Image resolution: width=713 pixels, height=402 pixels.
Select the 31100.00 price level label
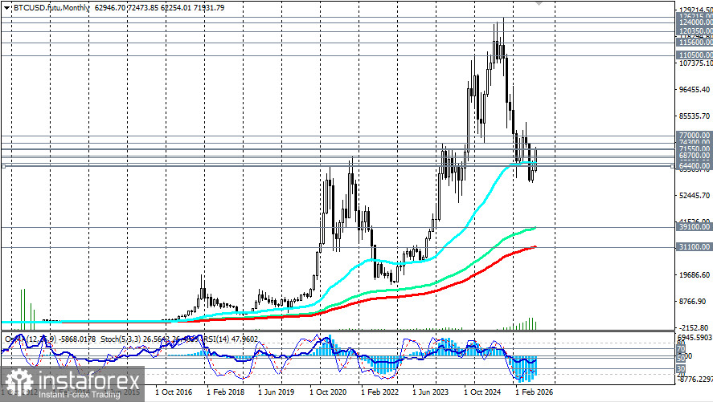coord(695,247)
